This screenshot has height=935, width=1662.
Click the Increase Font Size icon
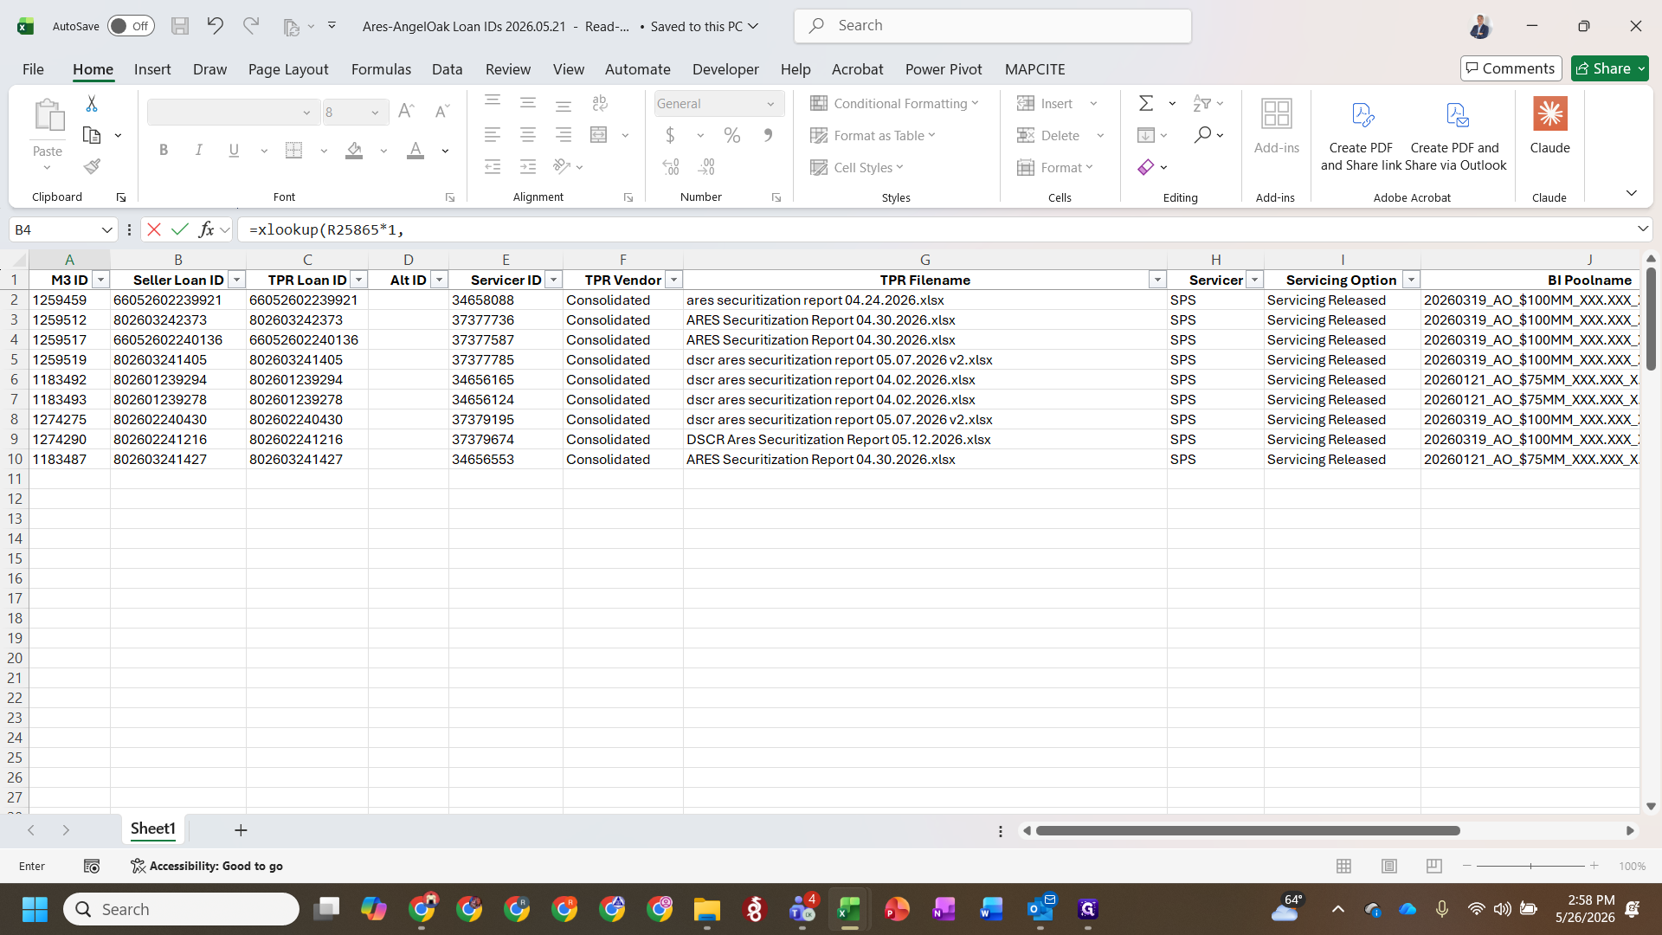[406, 111]
